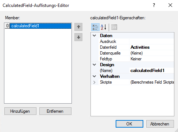
Task: Click the Design category header text
Action: (x=107, y=65)
